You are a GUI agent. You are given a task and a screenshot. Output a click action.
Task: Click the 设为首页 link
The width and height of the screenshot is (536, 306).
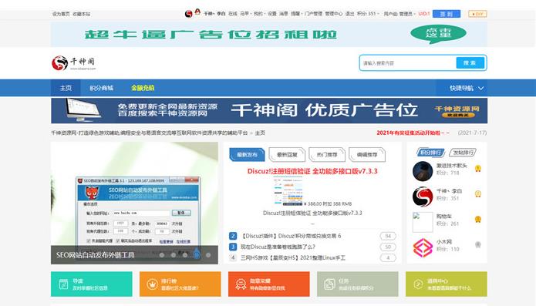pos(61,14)
